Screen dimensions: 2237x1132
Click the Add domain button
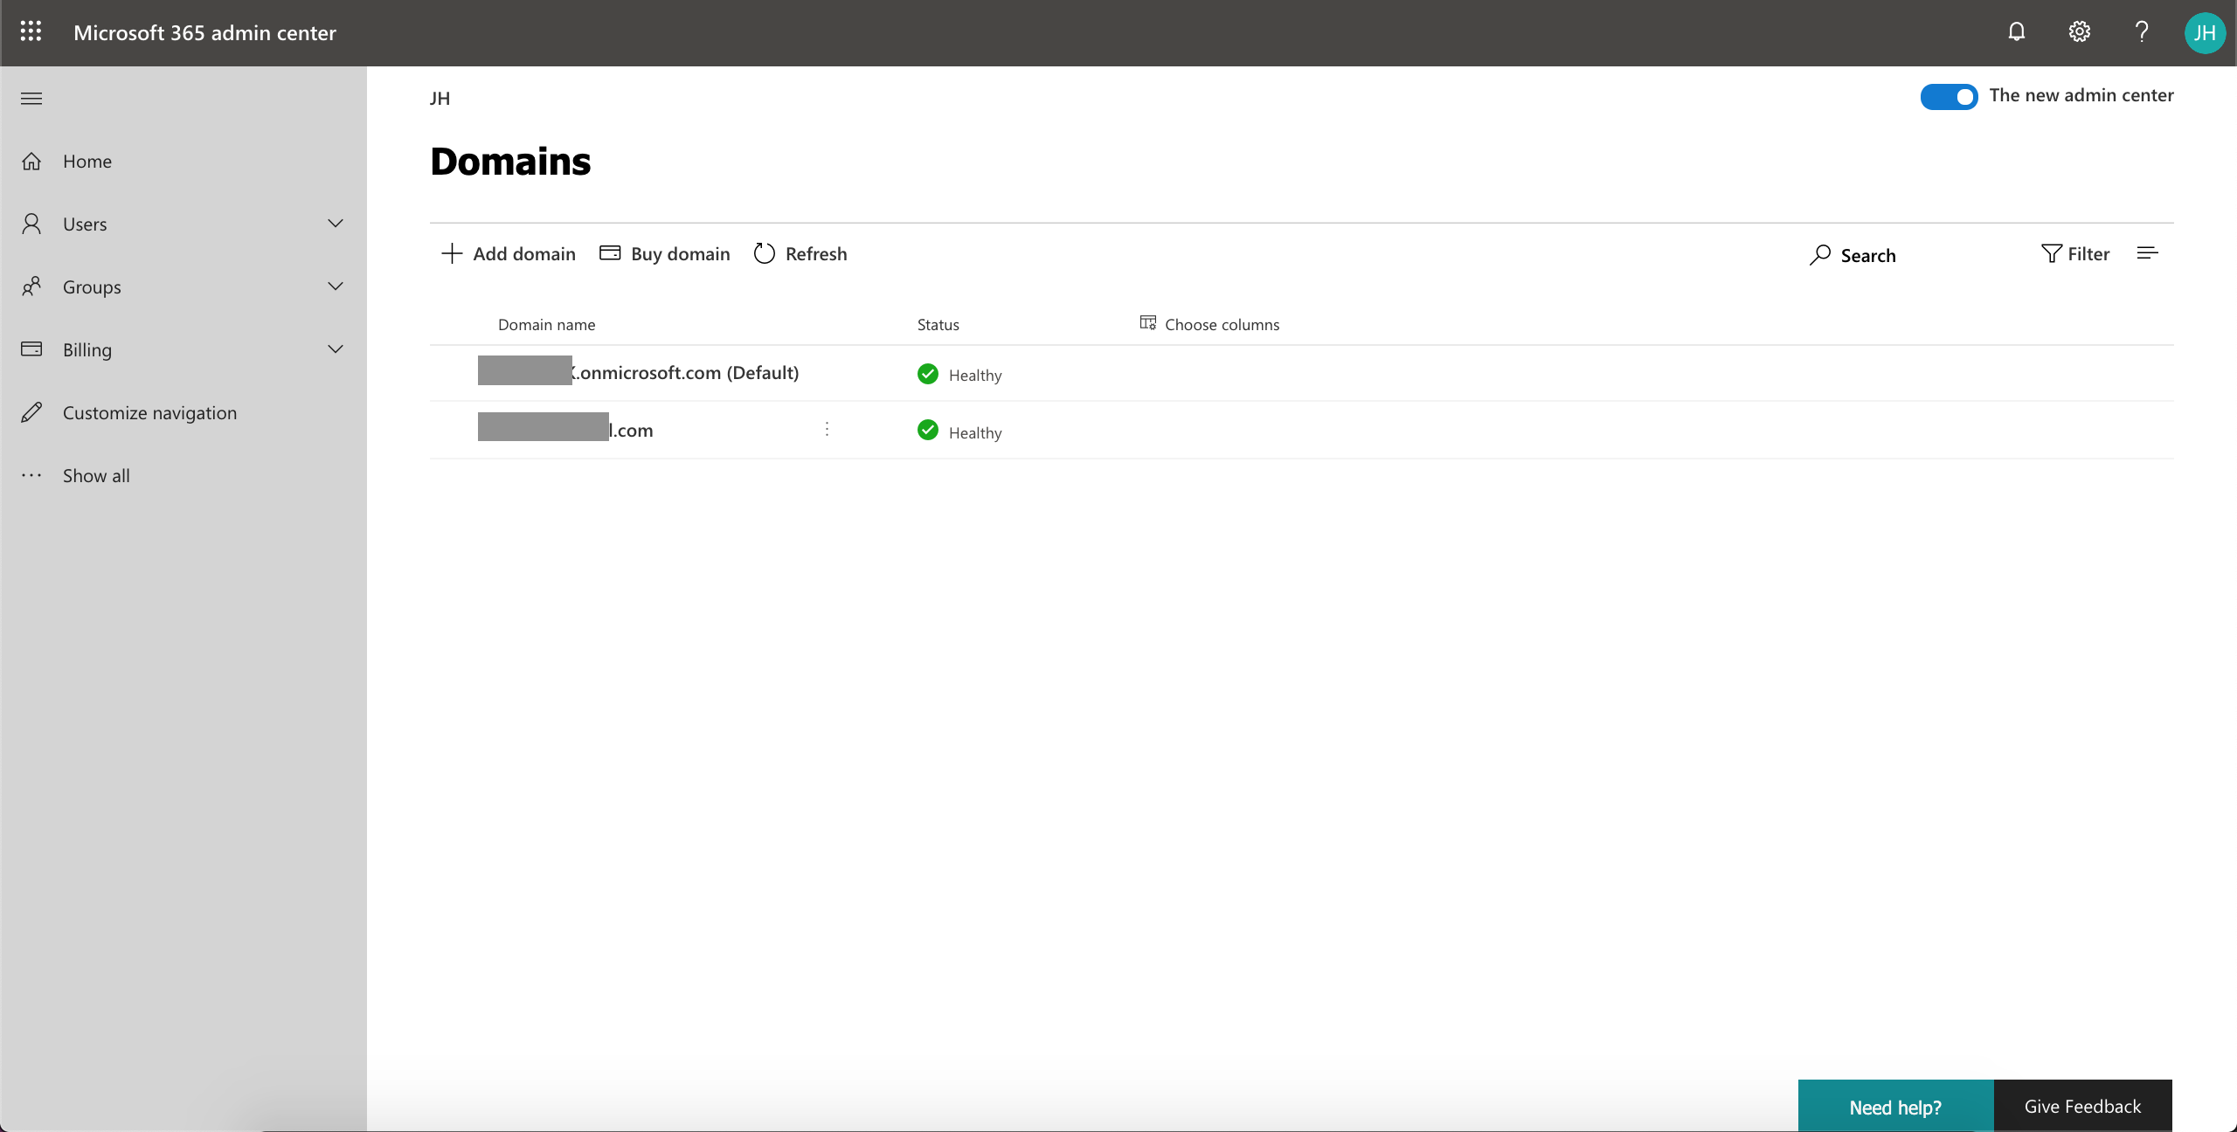[x=508, y=253]
